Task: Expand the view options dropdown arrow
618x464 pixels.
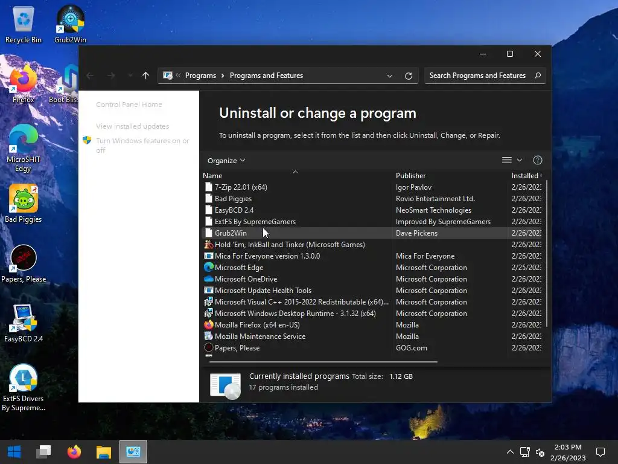Action: [x=520, y=160]
